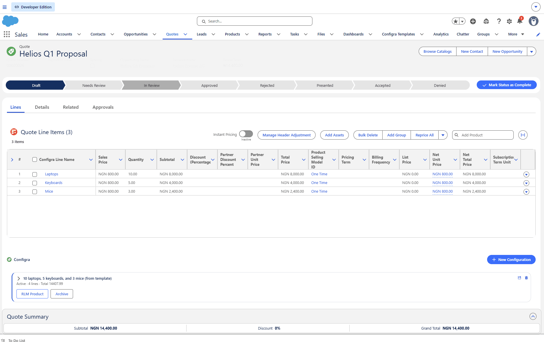Save the template configuration using disk icon
Image resolution: width=544 pixels, height=342 pixels.
point(519,278)
